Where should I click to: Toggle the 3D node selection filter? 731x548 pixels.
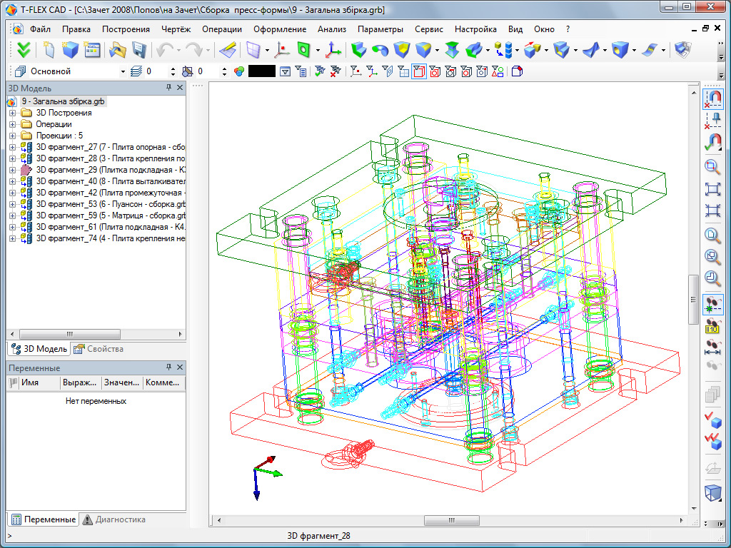click(356, 71)
